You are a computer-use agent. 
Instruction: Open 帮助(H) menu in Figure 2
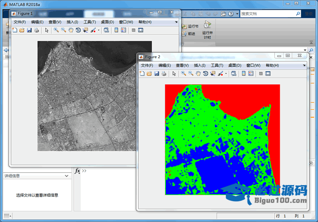[272, 65]
